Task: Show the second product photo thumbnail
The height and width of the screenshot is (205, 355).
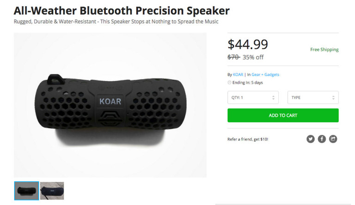Action: (x=52, y=190)
